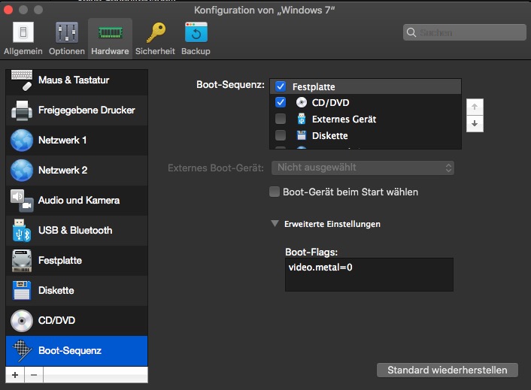
Task: Click the 'USB & Bluetooth' sidebar label
Action: click(75, 231)
